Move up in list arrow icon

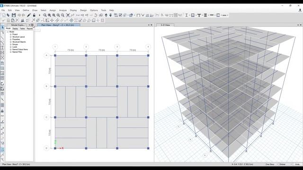pos(106,15)
